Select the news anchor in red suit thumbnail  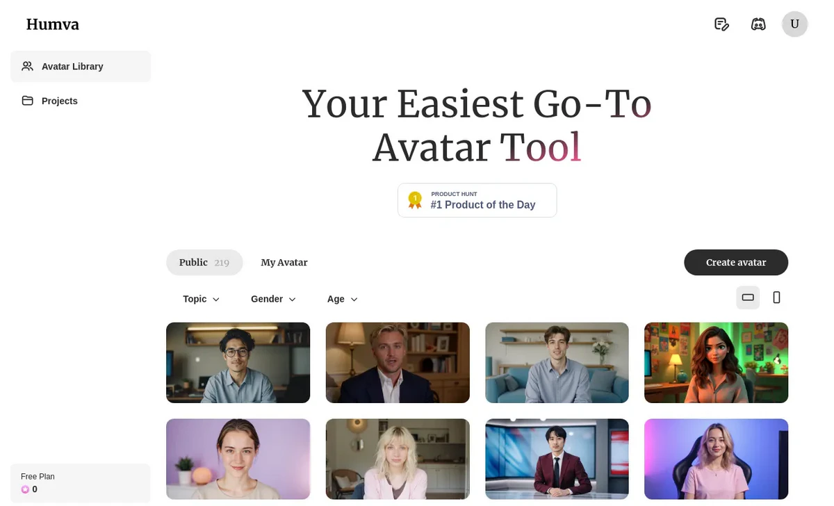pyautogui.click(x=557, y=459)
